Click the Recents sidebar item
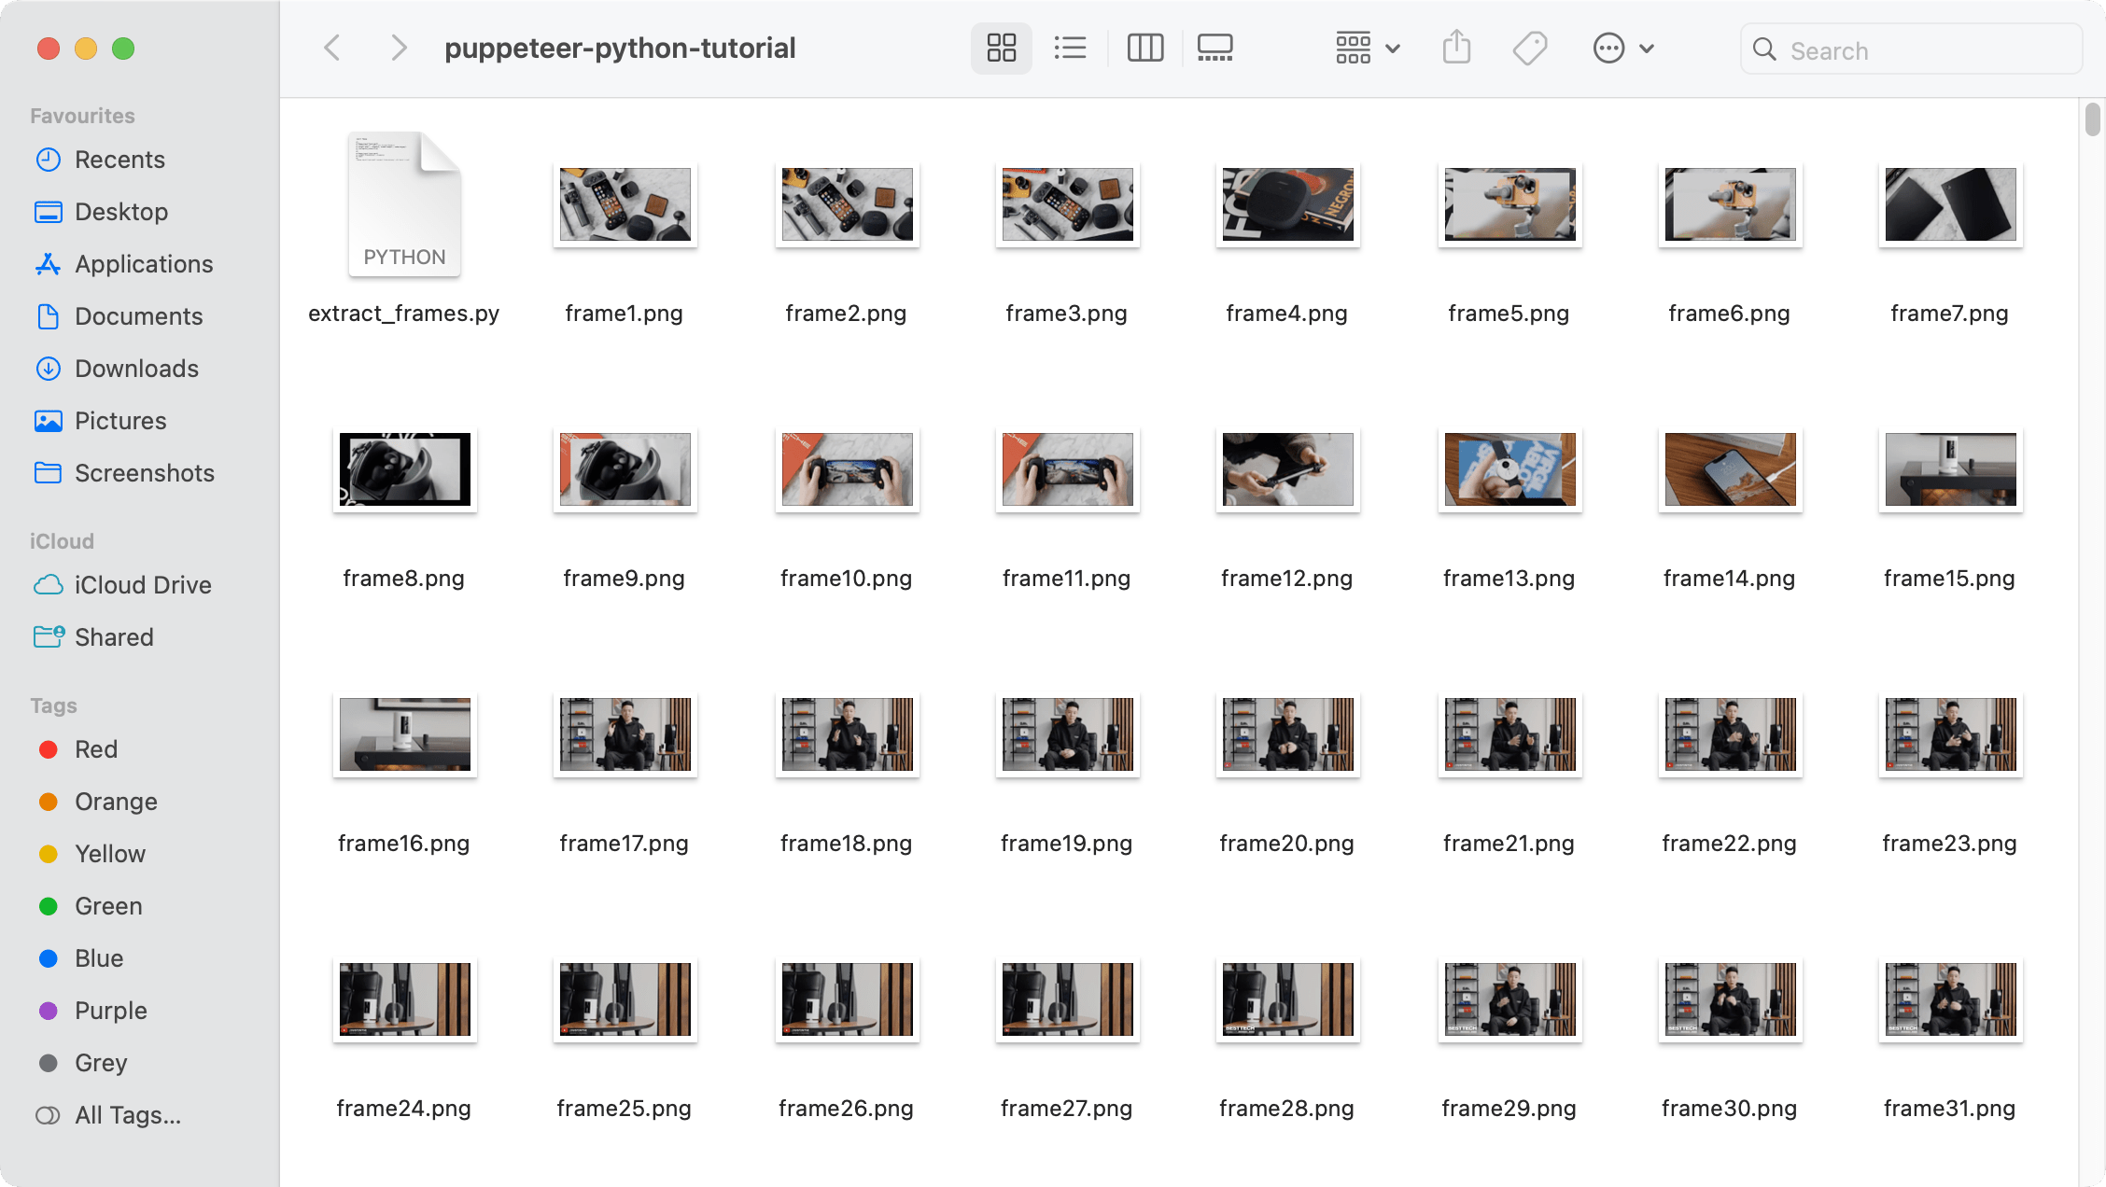2106x1187 pixels. (x=120, y=159)
